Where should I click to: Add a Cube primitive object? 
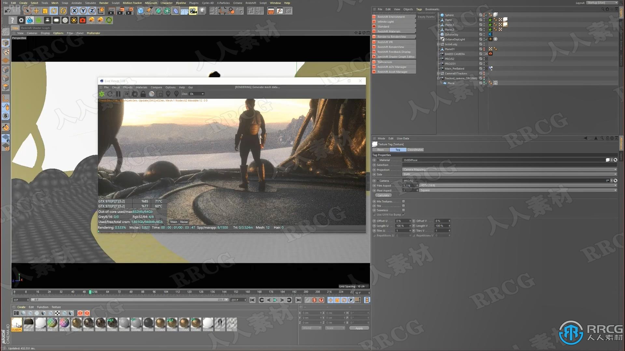(x=140, y=11)
